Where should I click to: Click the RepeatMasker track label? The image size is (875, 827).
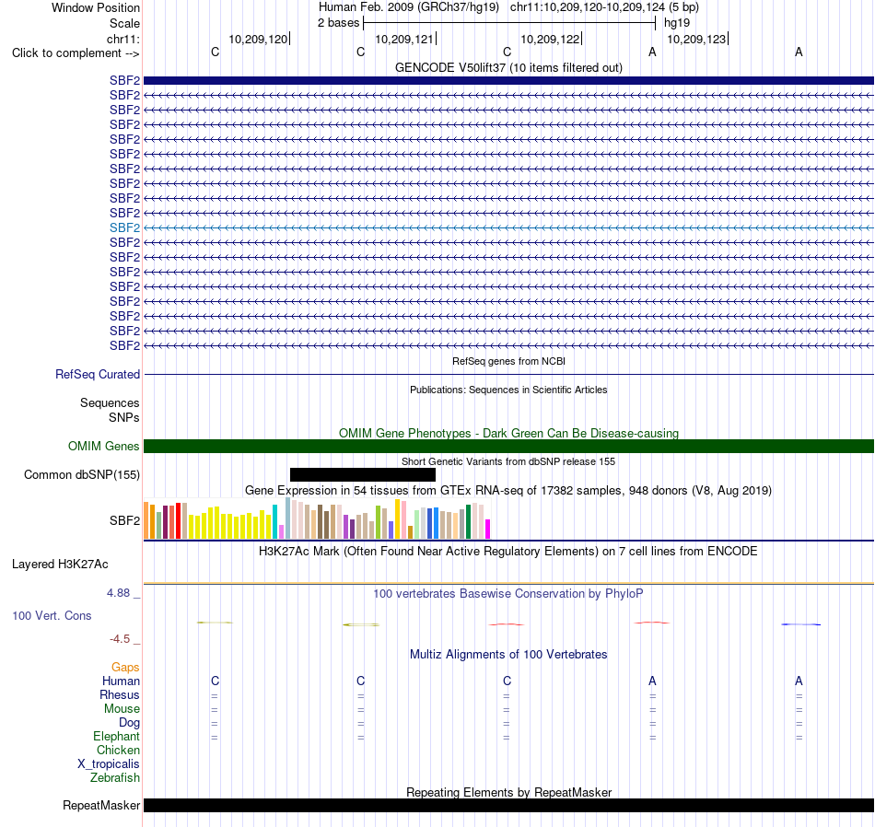[x=101, y=805]
